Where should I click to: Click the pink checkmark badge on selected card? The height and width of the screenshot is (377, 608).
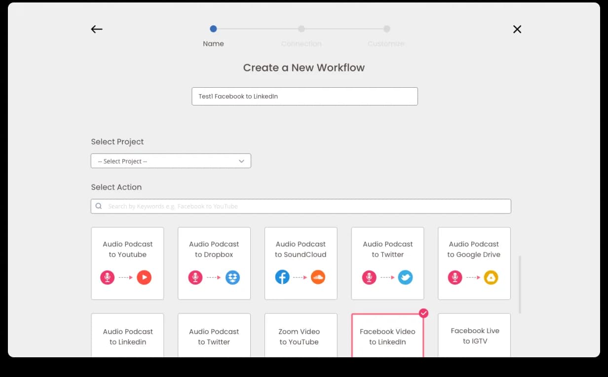423,313
